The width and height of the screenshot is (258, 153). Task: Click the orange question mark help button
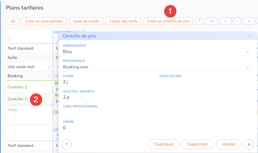200,21
